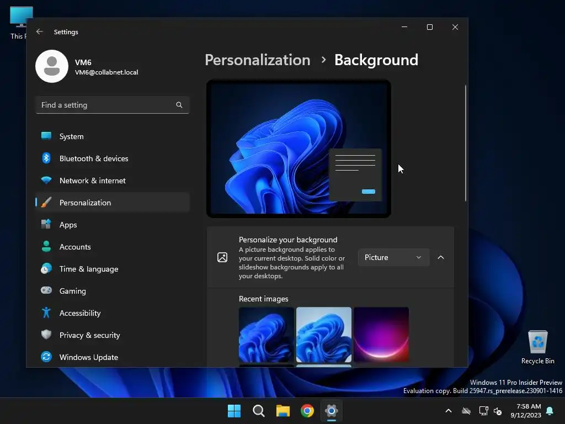The height and width of the screenshot is (424, 565).
Task: Click the muted volume tray icon
Action: (x=498, y=411)
